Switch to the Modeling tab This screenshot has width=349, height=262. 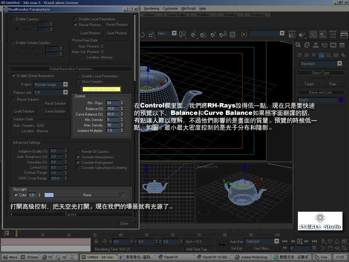230,15
